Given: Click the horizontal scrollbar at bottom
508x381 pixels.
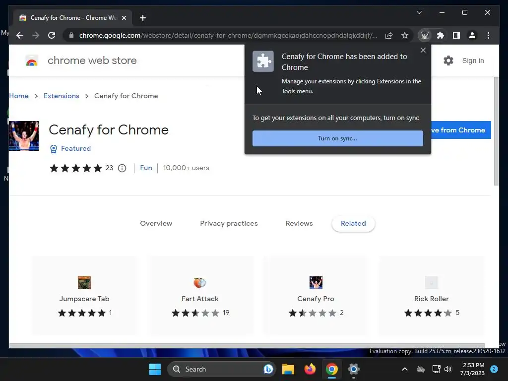Looking at the screenshot, I should click(247, 345).
